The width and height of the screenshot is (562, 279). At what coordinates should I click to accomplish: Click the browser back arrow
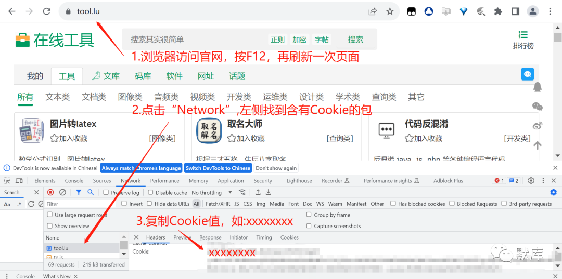[12, 11]
